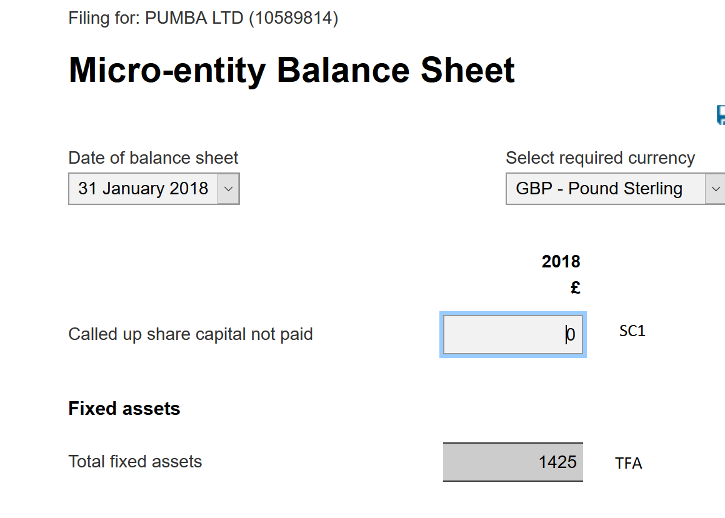Viewport: 725px width, 518px height.
Task: Click the blue floppy-disk save icon
Action: [x=721, y=115]
